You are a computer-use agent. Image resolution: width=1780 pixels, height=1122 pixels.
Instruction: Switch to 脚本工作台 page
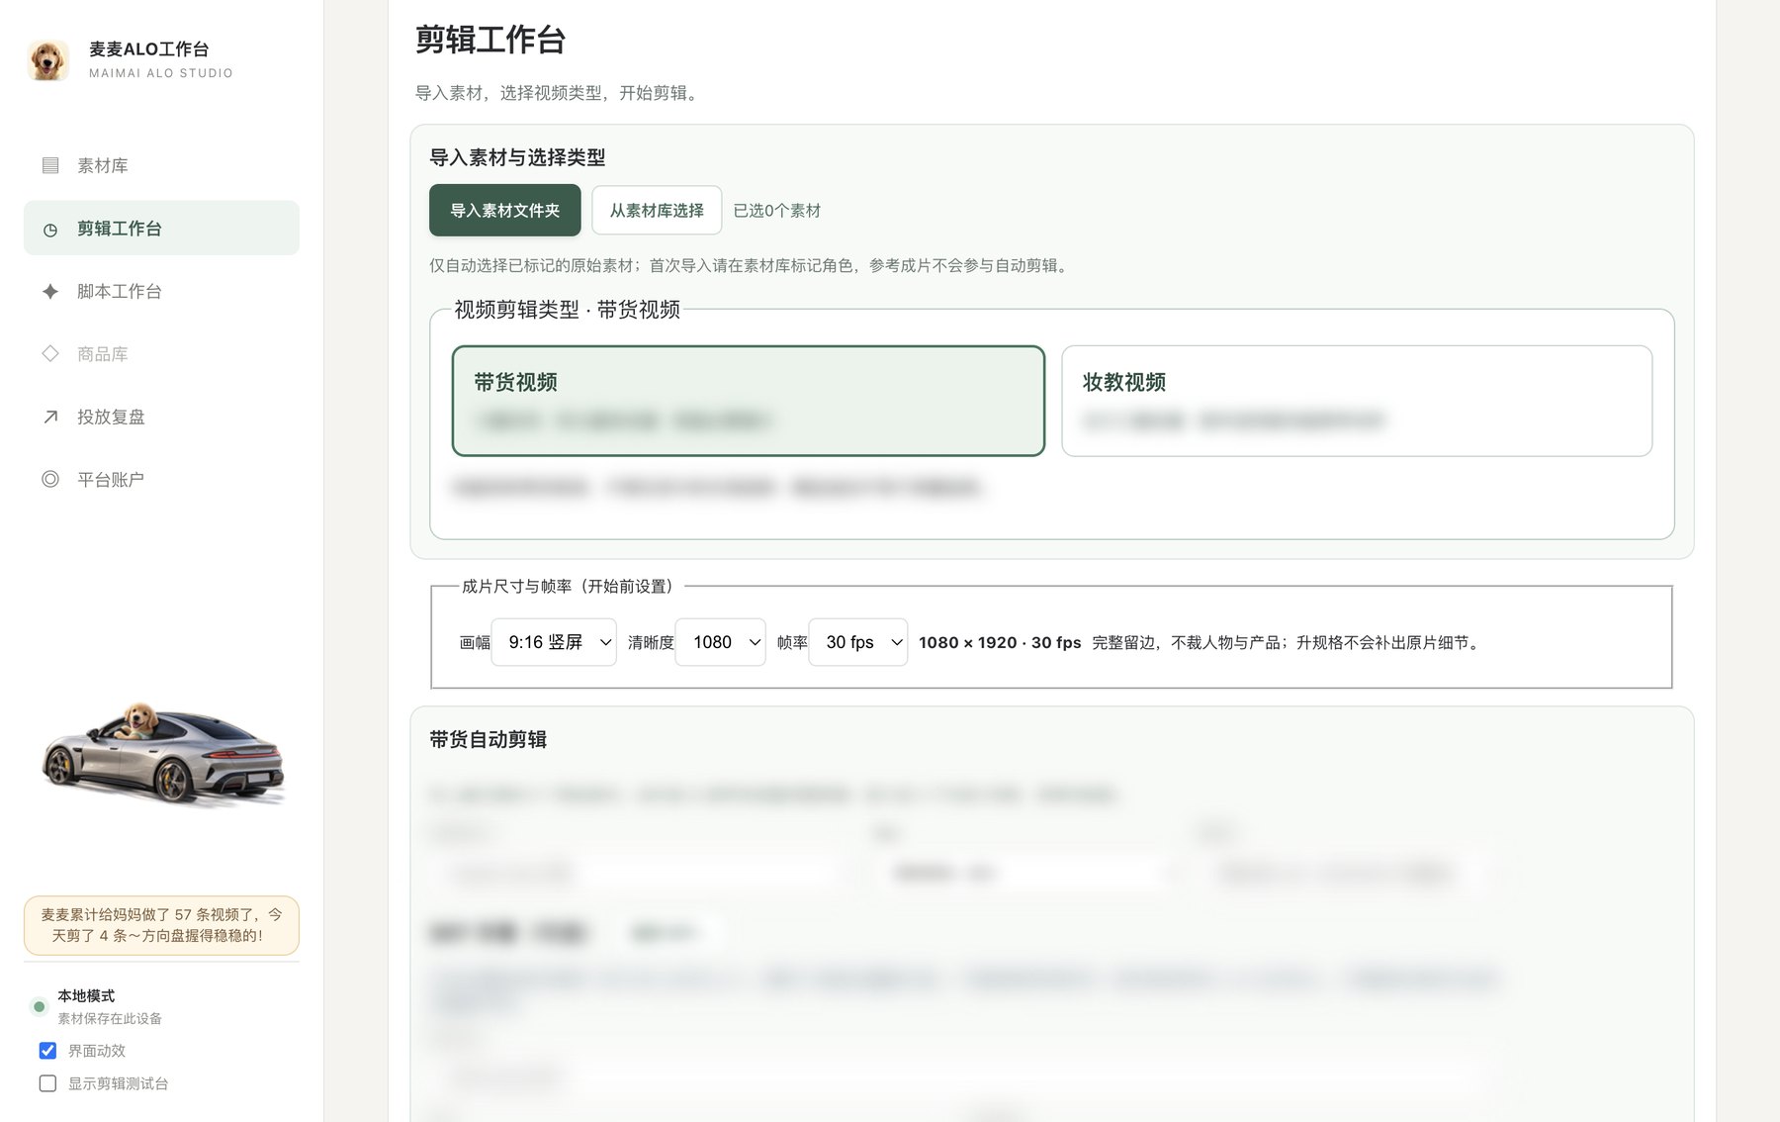[161, 291]
